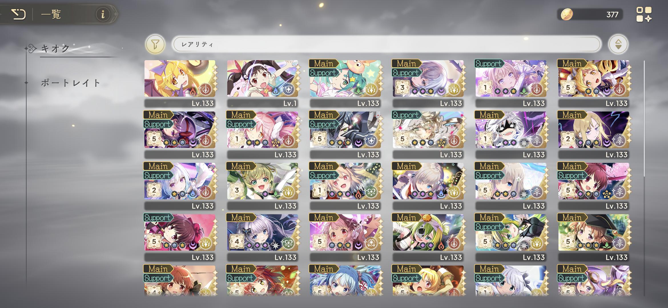Toggle the sort order arrows button

click(618, 44)
